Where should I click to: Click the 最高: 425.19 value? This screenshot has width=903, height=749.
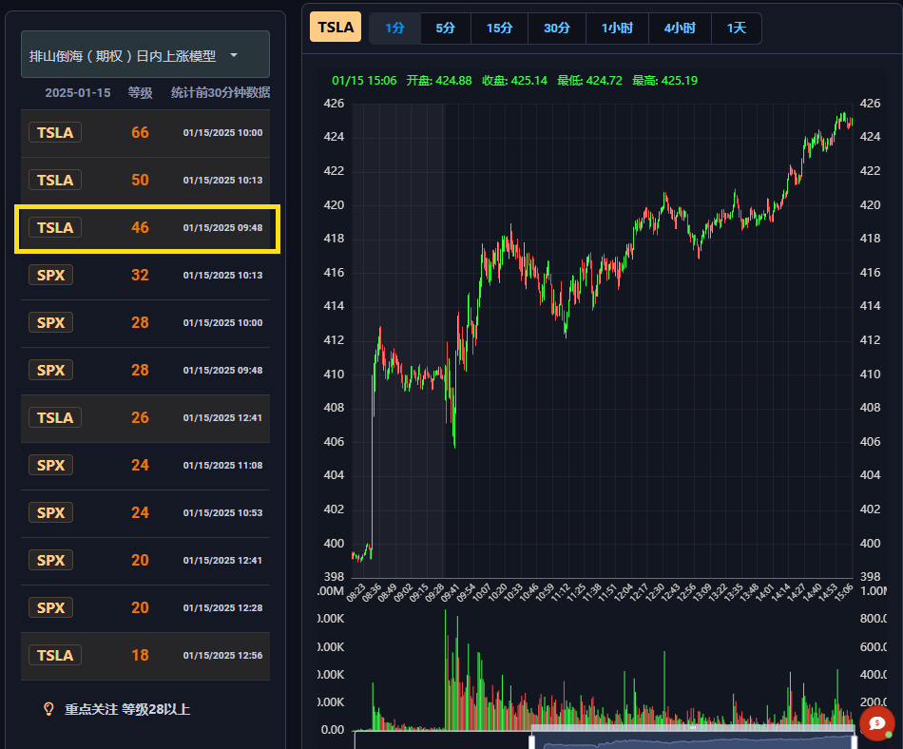tap(664, 81)
